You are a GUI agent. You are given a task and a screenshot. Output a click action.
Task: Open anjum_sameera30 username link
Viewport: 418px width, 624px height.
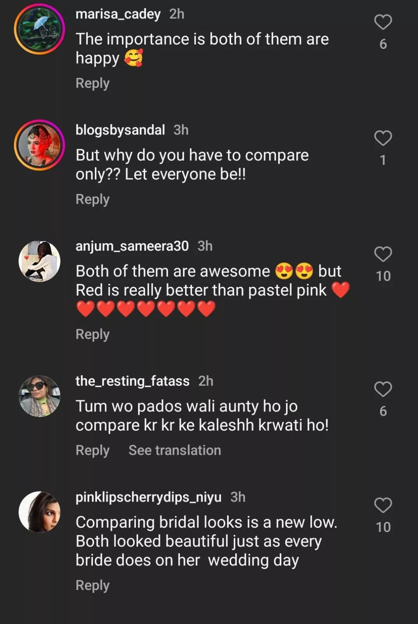(x=132, y=246)
